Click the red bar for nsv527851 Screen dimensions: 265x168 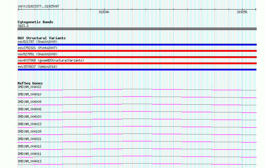click(137, 57)
